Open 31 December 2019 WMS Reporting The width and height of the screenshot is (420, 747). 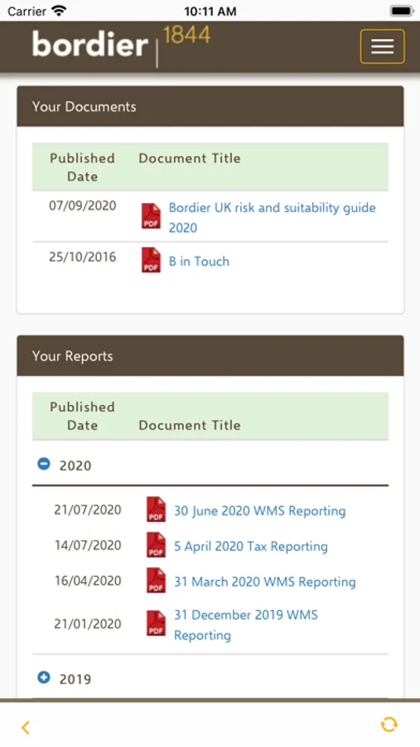click(245, 624)
